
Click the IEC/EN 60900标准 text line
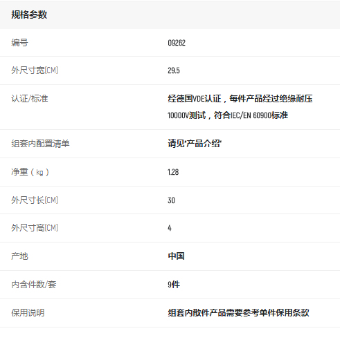(228, 115)
